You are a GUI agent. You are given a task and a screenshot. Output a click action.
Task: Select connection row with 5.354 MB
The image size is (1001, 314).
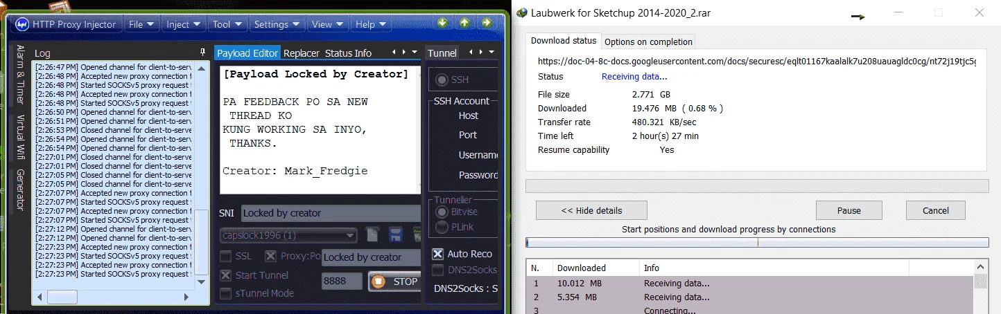(x=750, y=297)
